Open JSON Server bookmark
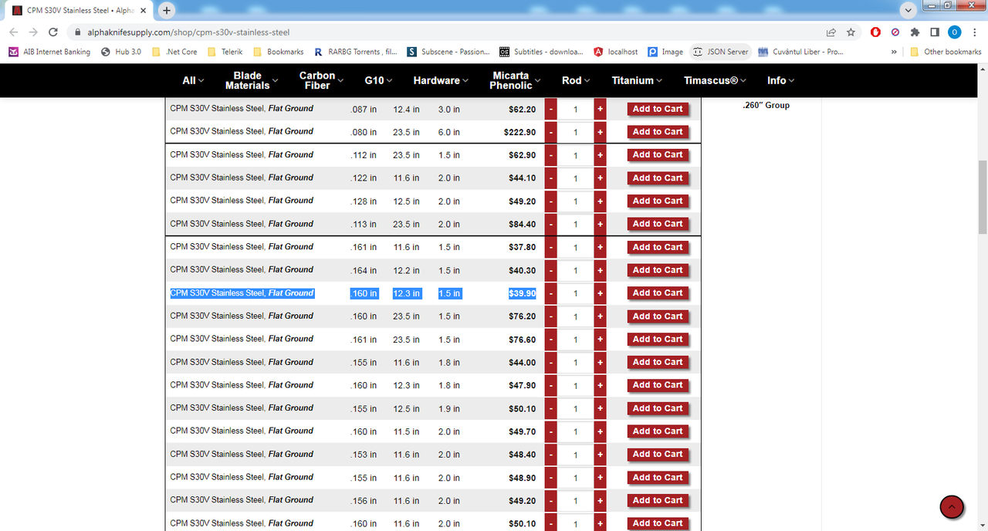 tap(720, 52)
